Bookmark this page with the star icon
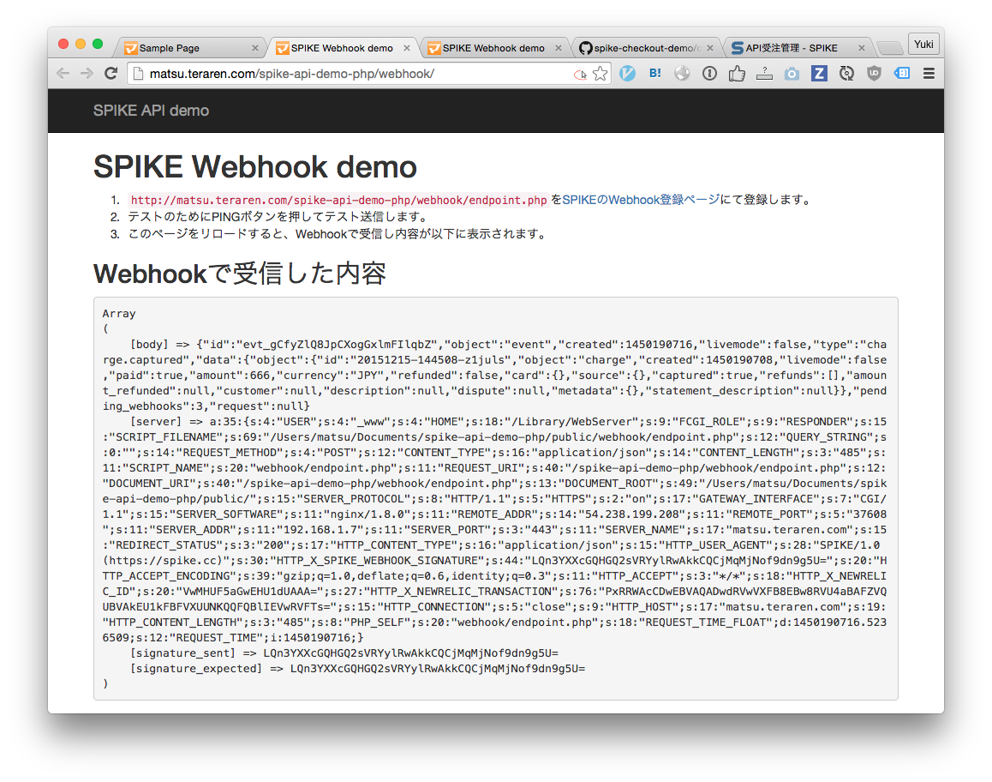 600,74
